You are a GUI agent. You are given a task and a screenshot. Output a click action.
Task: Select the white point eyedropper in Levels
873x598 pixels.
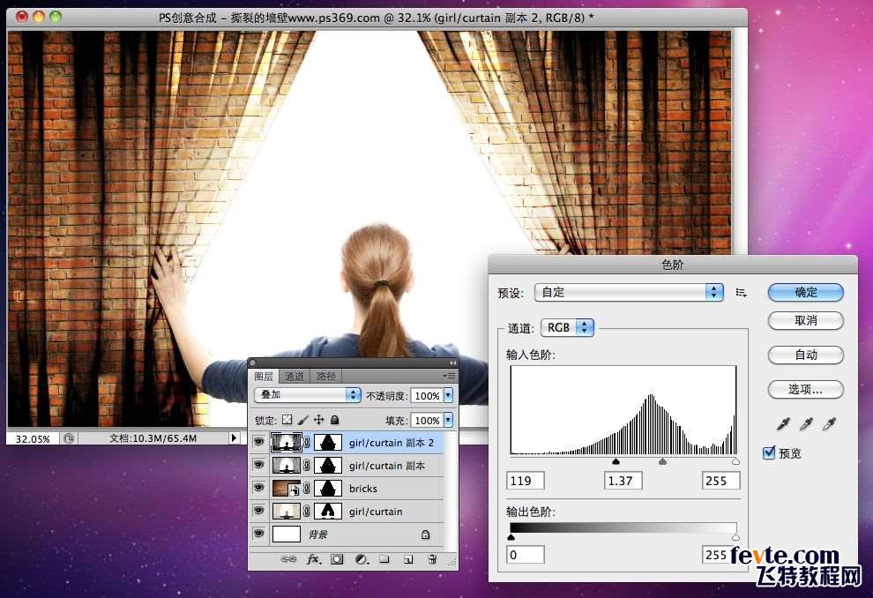pos(830,425)
